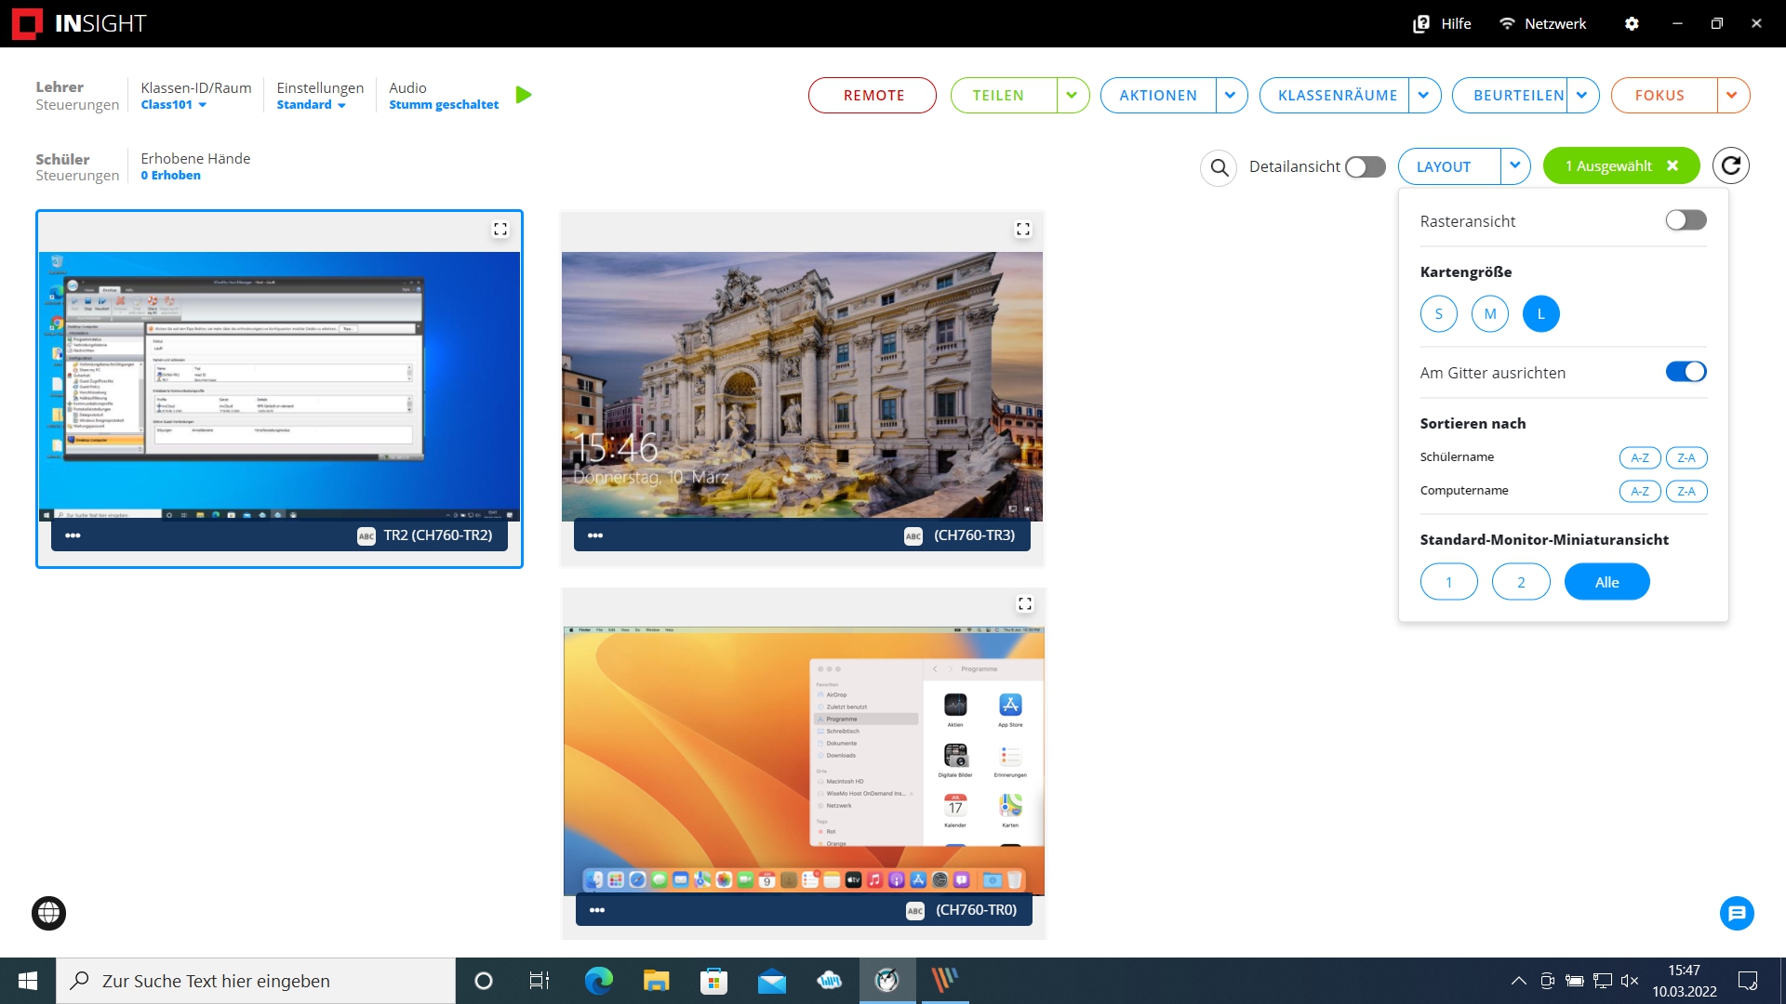This screenshot has height=1004, width=1786.
Task: Open the TEILEN dropdown arrow
Action: [1073, 95]
